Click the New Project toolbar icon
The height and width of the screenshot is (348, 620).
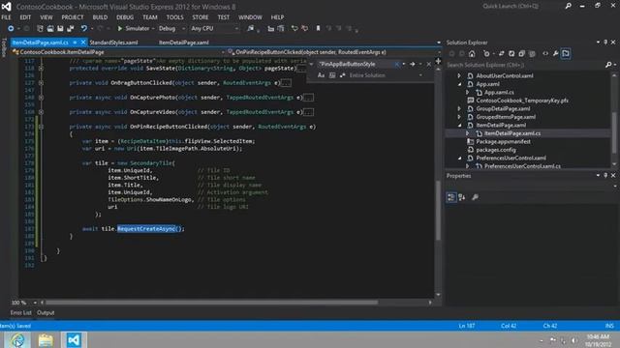40,28
